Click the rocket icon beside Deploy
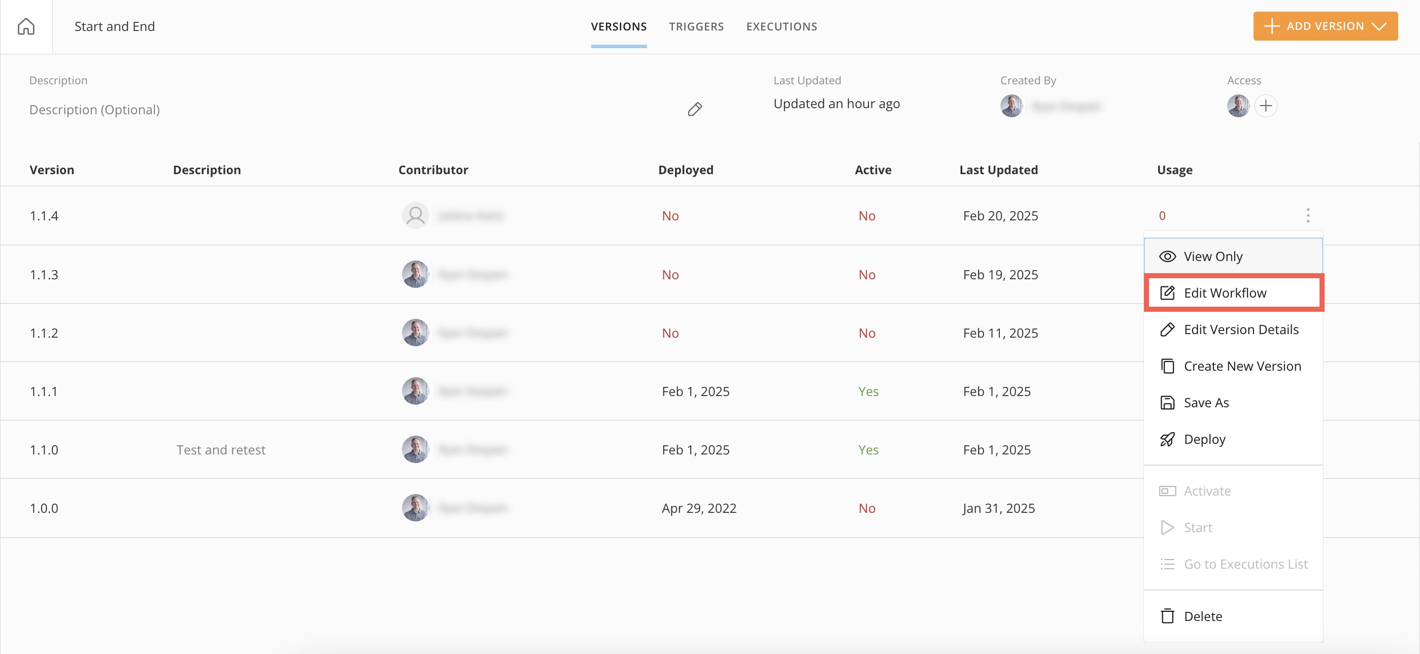The image size is (1420, 654). click(1167, 439)
